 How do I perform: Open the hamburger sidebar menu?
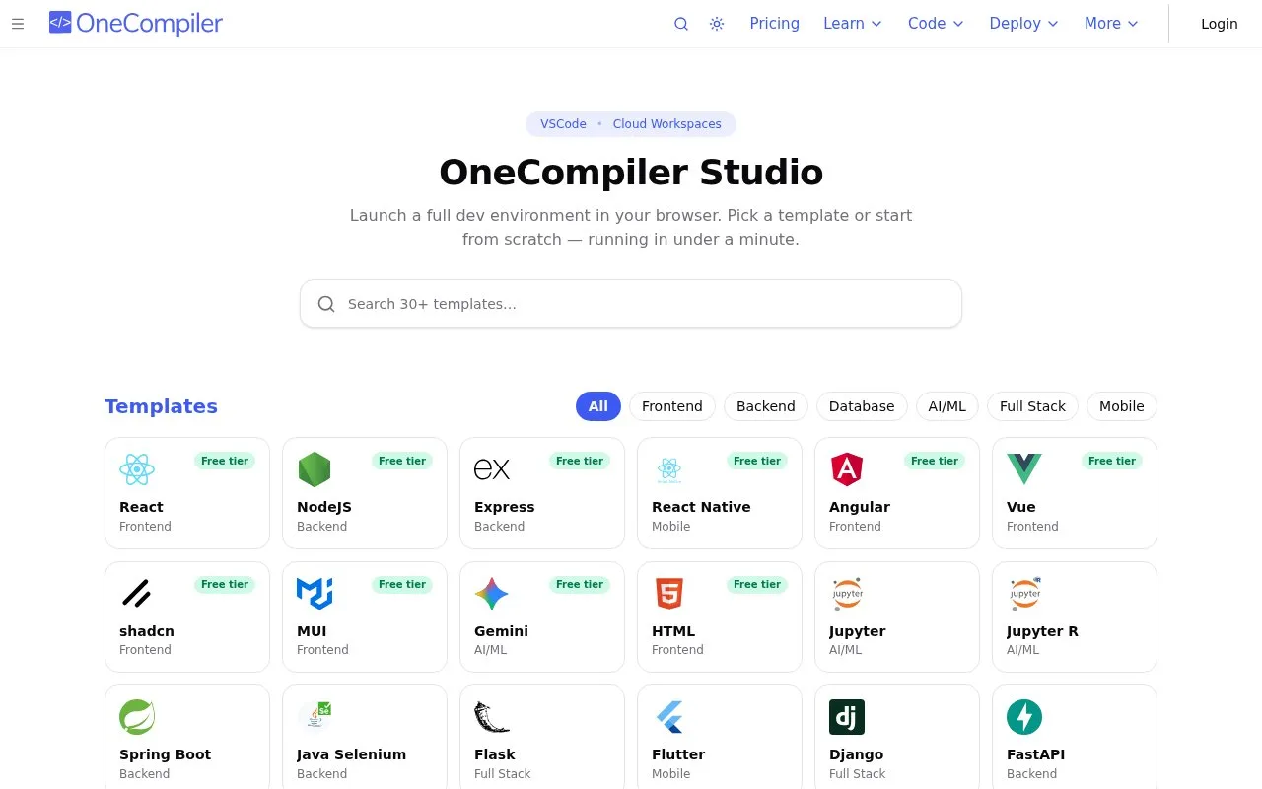click(18, 24)
